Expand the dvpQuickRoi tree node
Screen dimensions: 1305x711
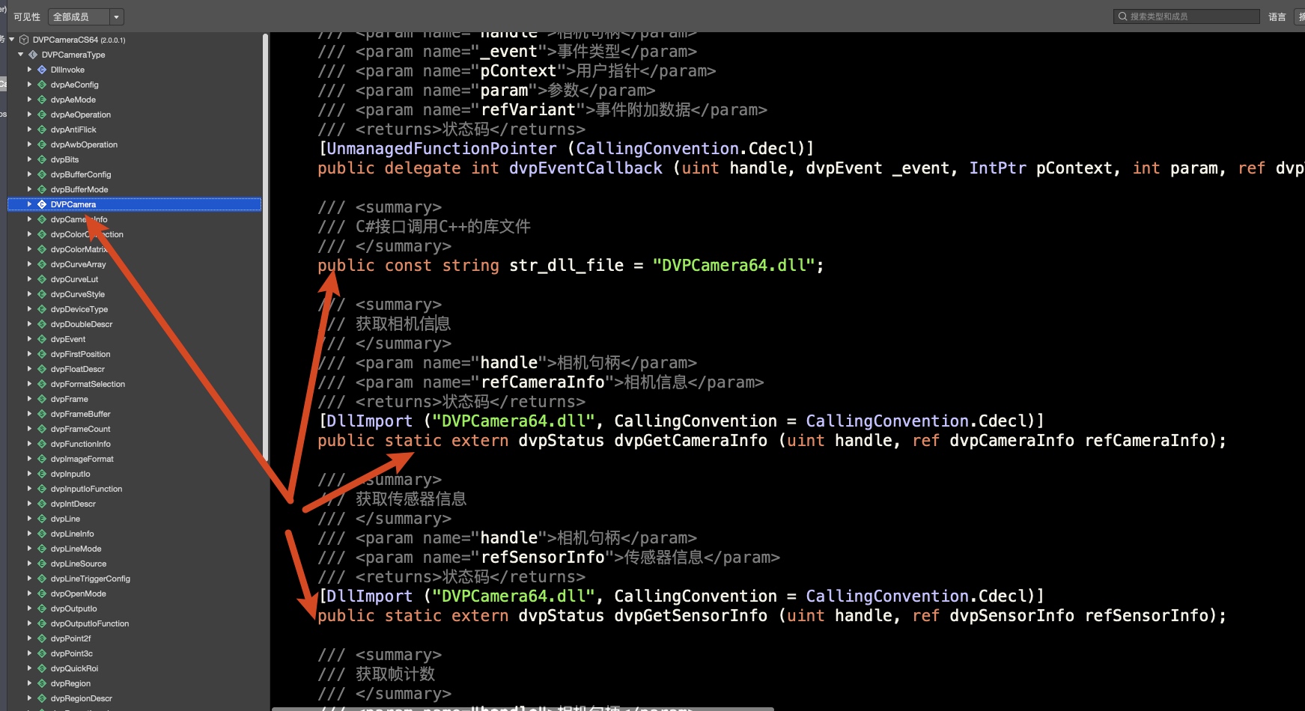coord(30,668)
